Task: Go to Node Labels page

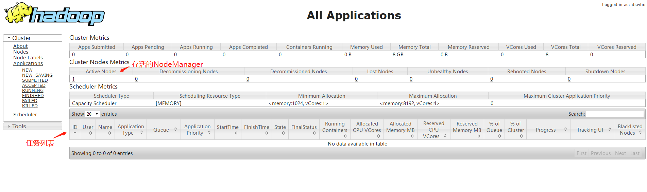Action: 28,58
